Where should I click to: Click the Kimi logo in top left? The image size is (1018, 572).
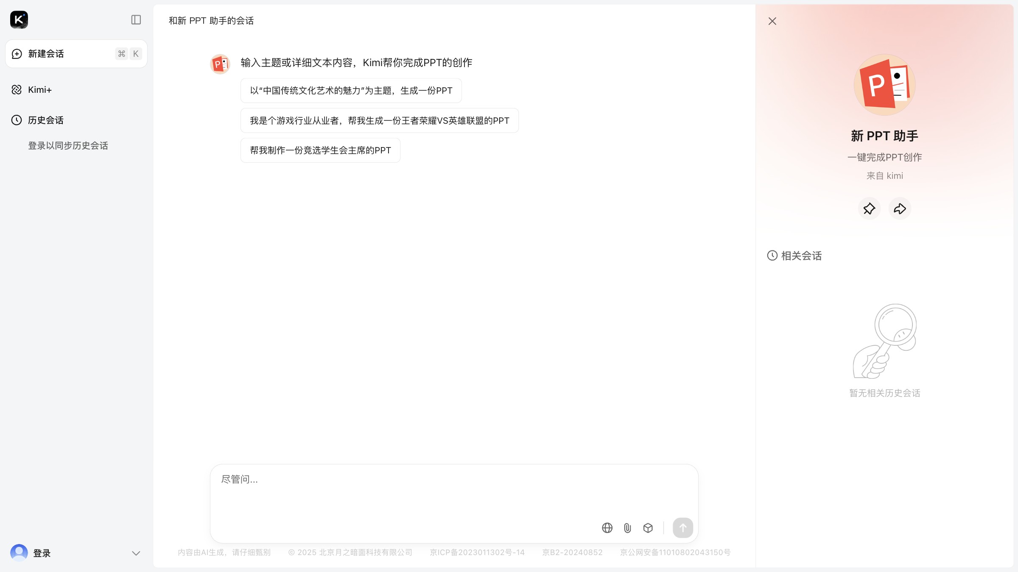[18, 19]
